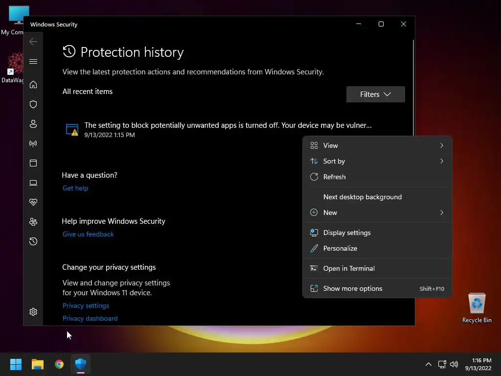Viewport: 501px width, 376px height.
Task: Open Virus & threat protection shield icon
Action: click(x=33, y=104)
